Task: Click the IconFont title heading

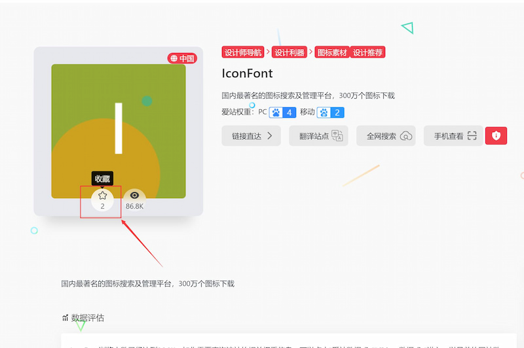Action: pyautogui.click(x=248, y=73)
